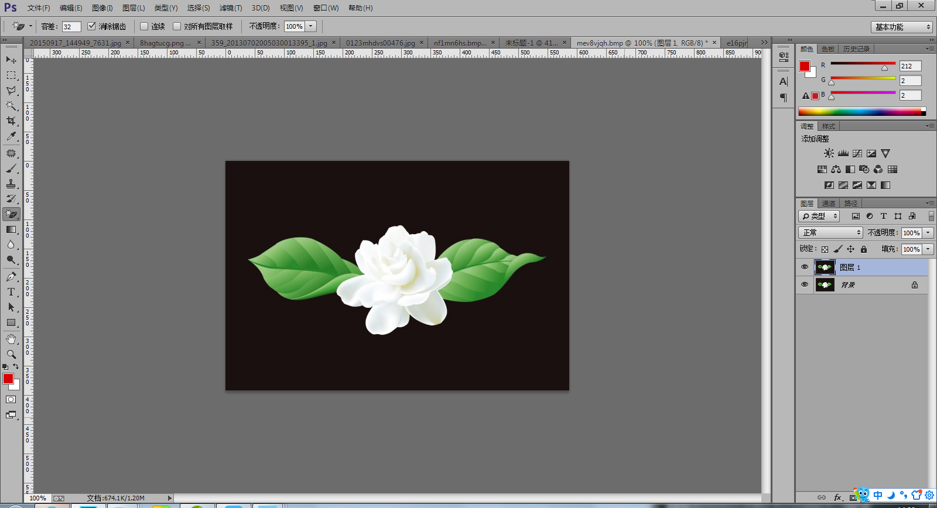
Task: Open the 基本功能 workspace dropdown
Action: [901, 27]
